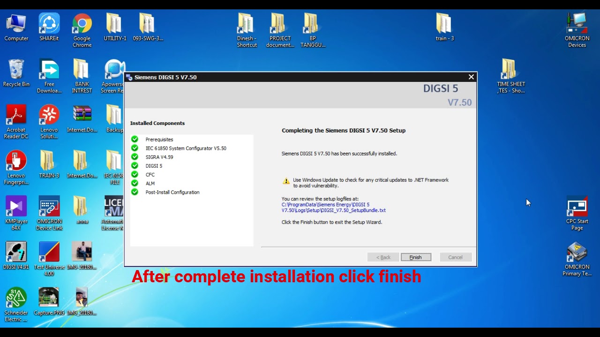Click Post-Install Configuration entry
The height and width of the screenshot is (337, 600).
point(172,192)
